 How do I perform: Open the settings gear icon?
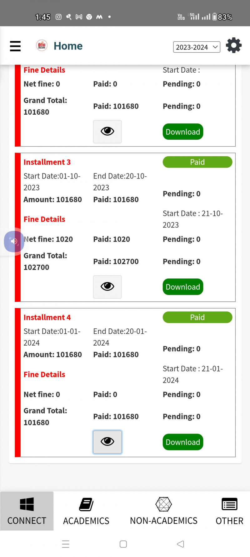233,46
